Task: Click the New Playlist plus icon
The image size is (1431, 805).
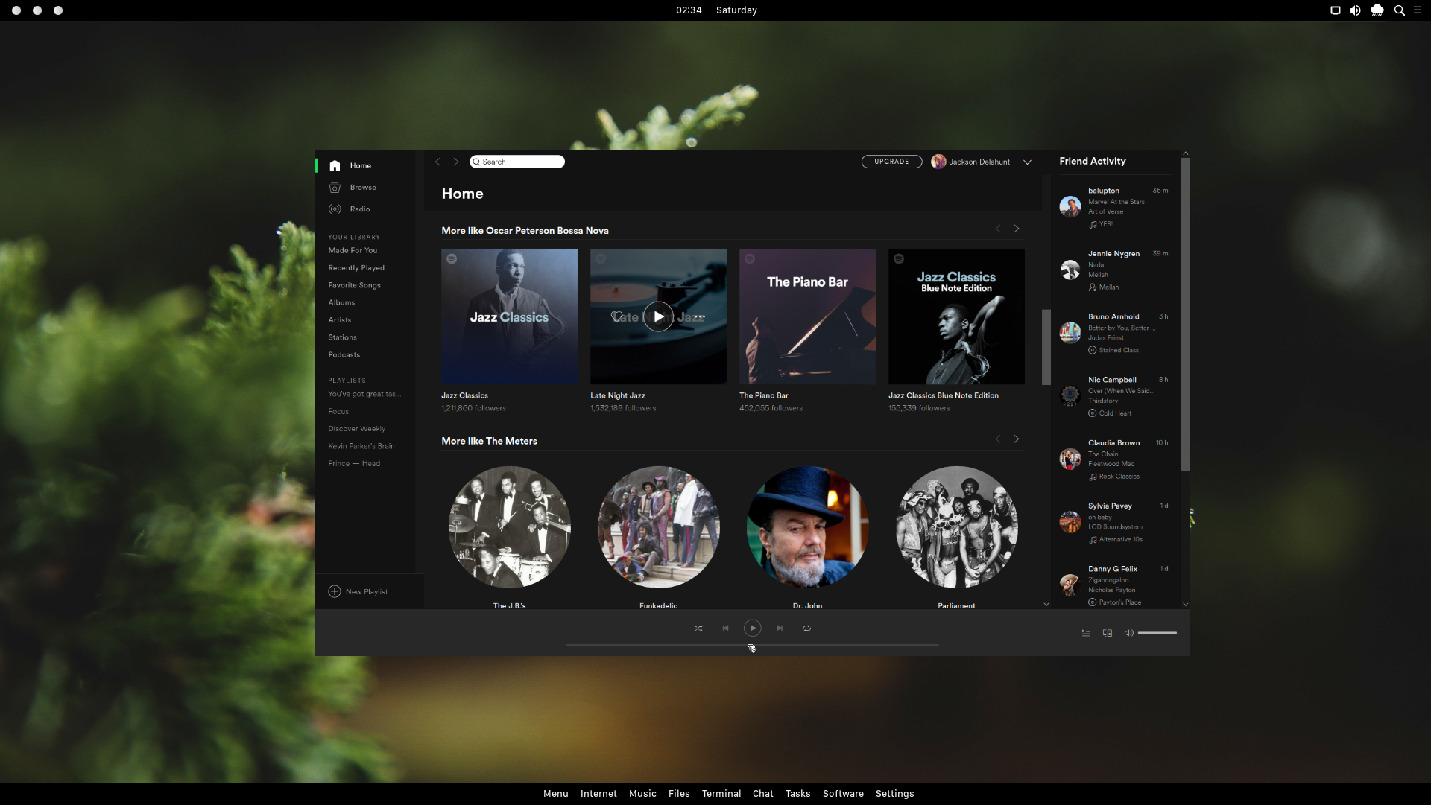Action: (335, 591)
